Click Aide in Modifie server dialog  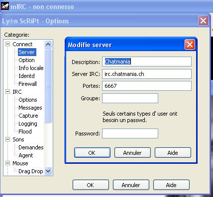[x=173, y=153]
